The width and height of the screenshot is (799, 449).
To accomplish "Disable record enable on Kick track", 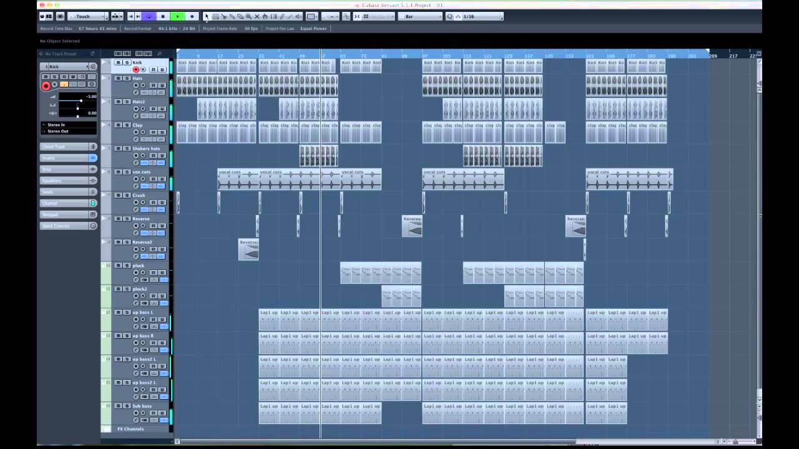I will pyautogui.click(x=136, y=69).
